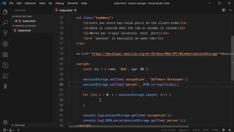This screenshot has width=234, height=132.
Task: Open the File menu
Action: pos(11,3)
